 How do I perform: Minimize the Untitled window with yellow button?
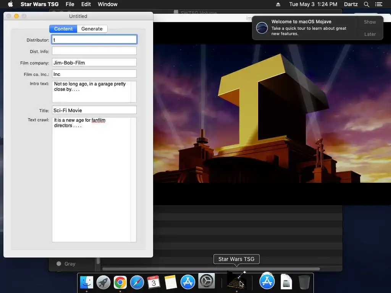(x=16, y=16)
